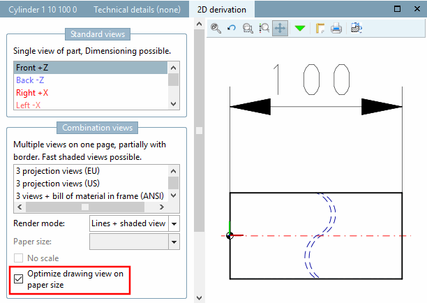This screenshot has width=427, height=303.
Task: Click standard views list up arrow
Action: (x=174, y=68)
